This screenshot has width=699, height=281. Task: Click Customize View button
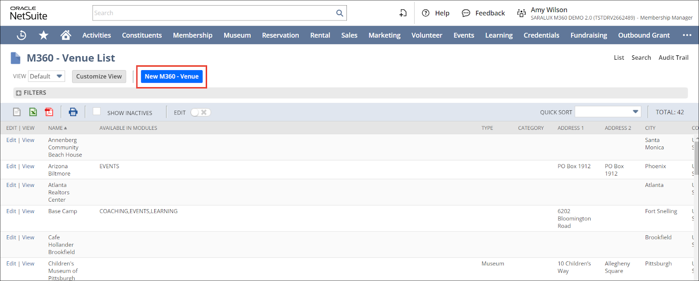pyautogui.click(x=99, y=76)
